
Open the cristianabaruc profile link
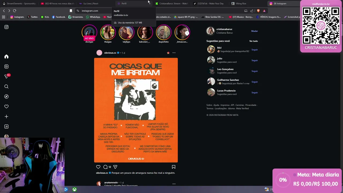[x=224, y=29]
